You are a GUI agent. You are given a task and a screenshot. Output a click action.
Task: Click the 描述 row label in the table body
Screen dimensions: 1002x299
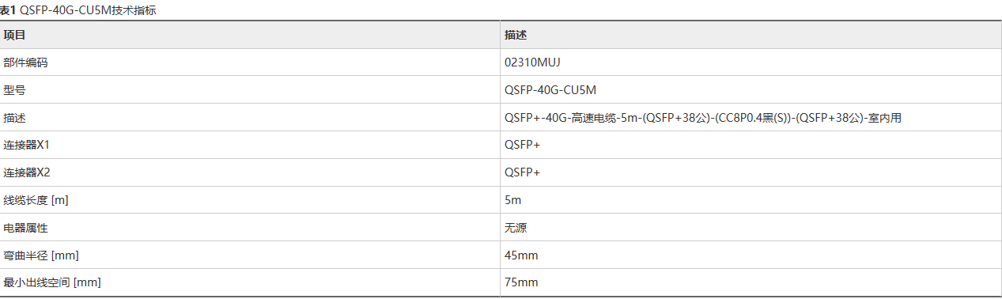tap(14, 118)
